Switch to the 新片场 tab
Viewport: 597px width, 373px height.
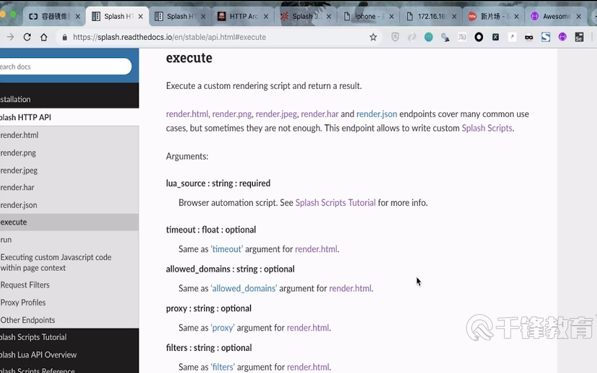pos(493,17)
